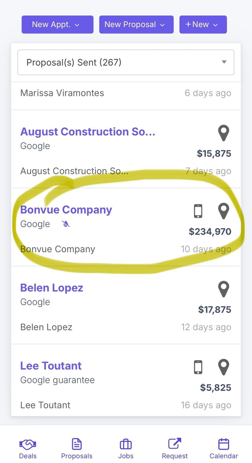Tap the phone icon for Lee Toutant

(198, 367)
